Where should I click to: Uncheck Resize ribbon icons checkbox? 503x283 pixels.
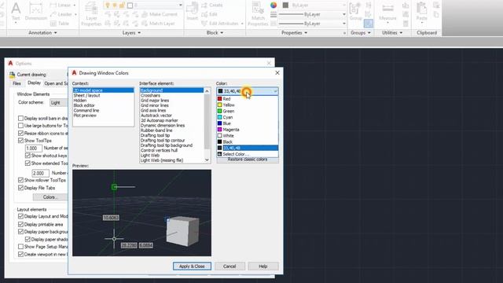21,133
